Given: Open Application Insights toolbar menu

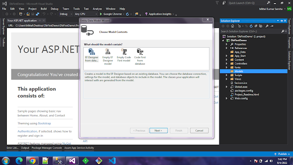Looking at the screenshot, I should point(160,14).
